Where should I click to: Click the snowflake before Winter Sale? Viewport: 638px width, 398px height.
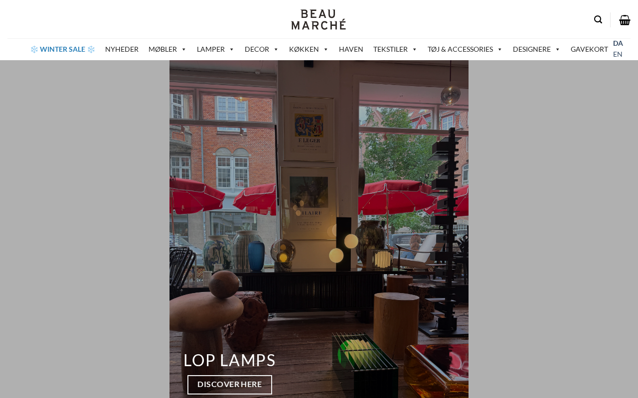[x=34, y=49]
